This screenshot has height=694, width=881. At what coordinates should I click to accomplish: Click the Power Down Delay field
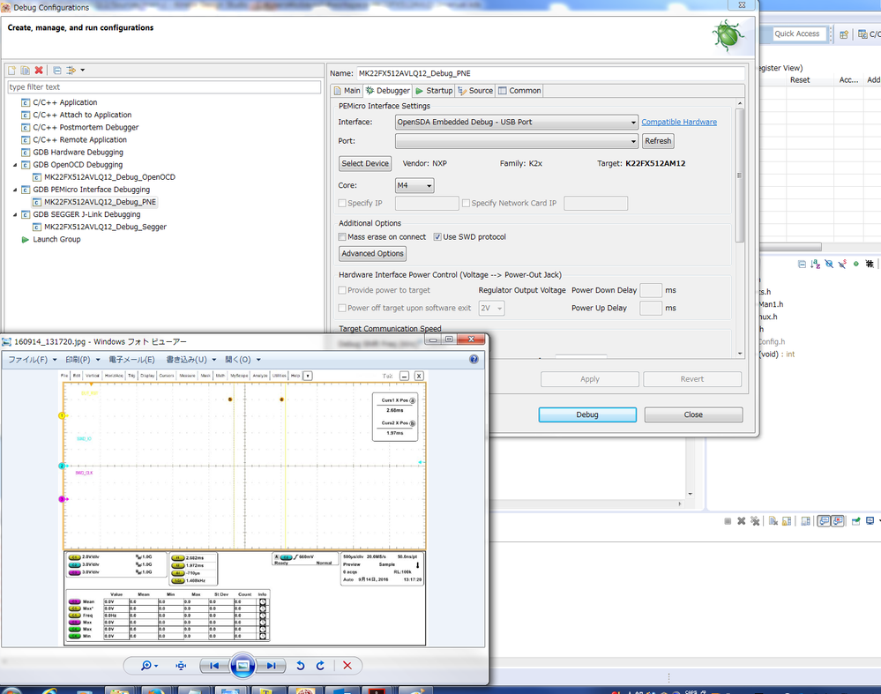[x=651, y=290]
